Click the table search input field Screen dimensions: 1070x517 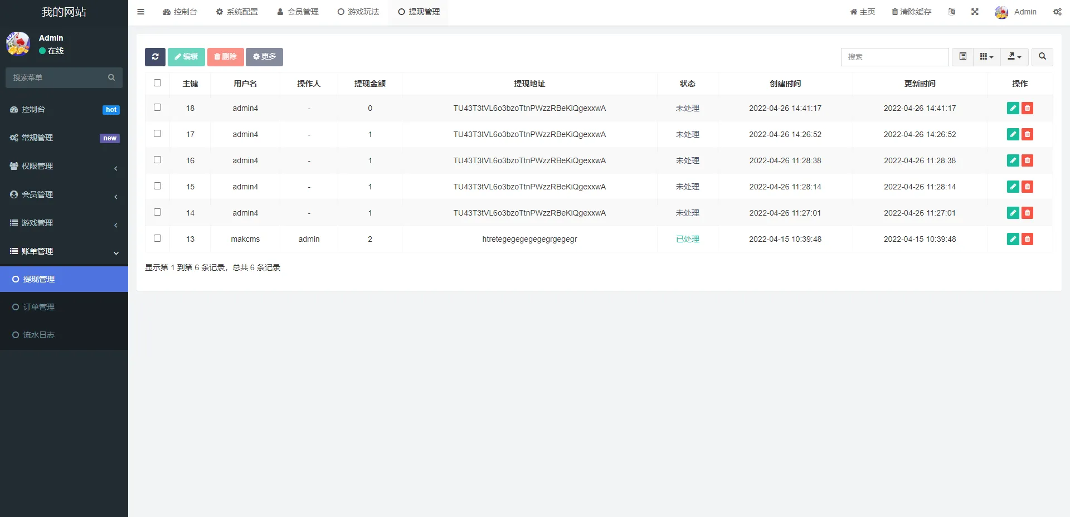(894, 57)
